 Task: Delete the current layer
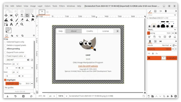176,96
